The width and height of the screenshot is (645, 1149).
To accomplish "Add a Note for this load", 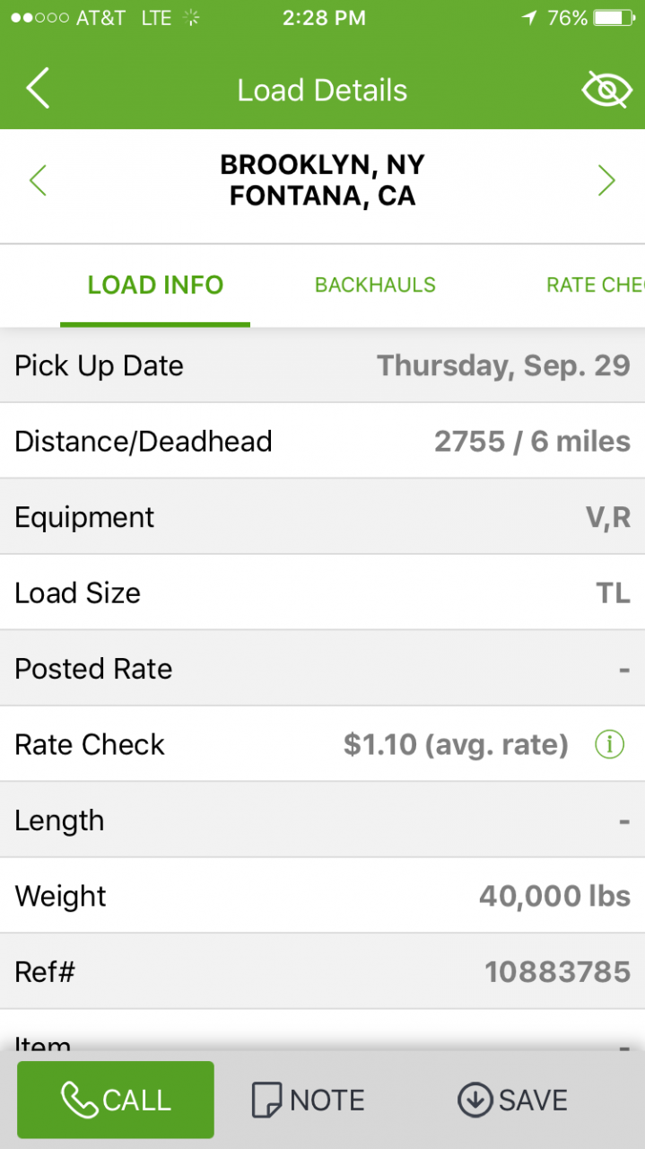I will click(x=309, y=1100).
